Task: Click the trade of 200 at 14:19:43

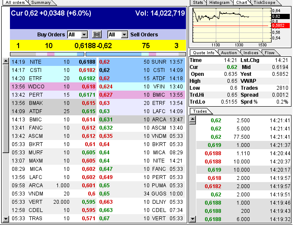Action: point(243,211)
